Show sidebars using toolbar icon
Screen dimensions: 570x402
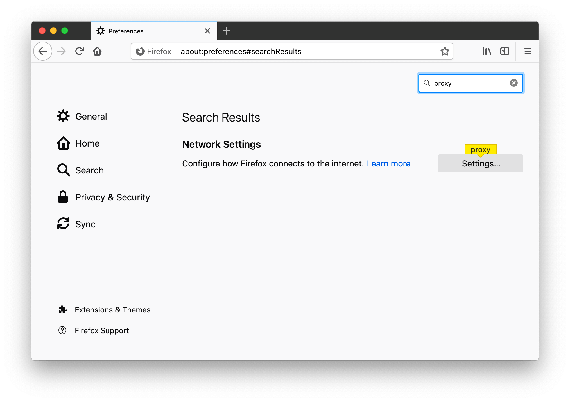tap(505, 51)
